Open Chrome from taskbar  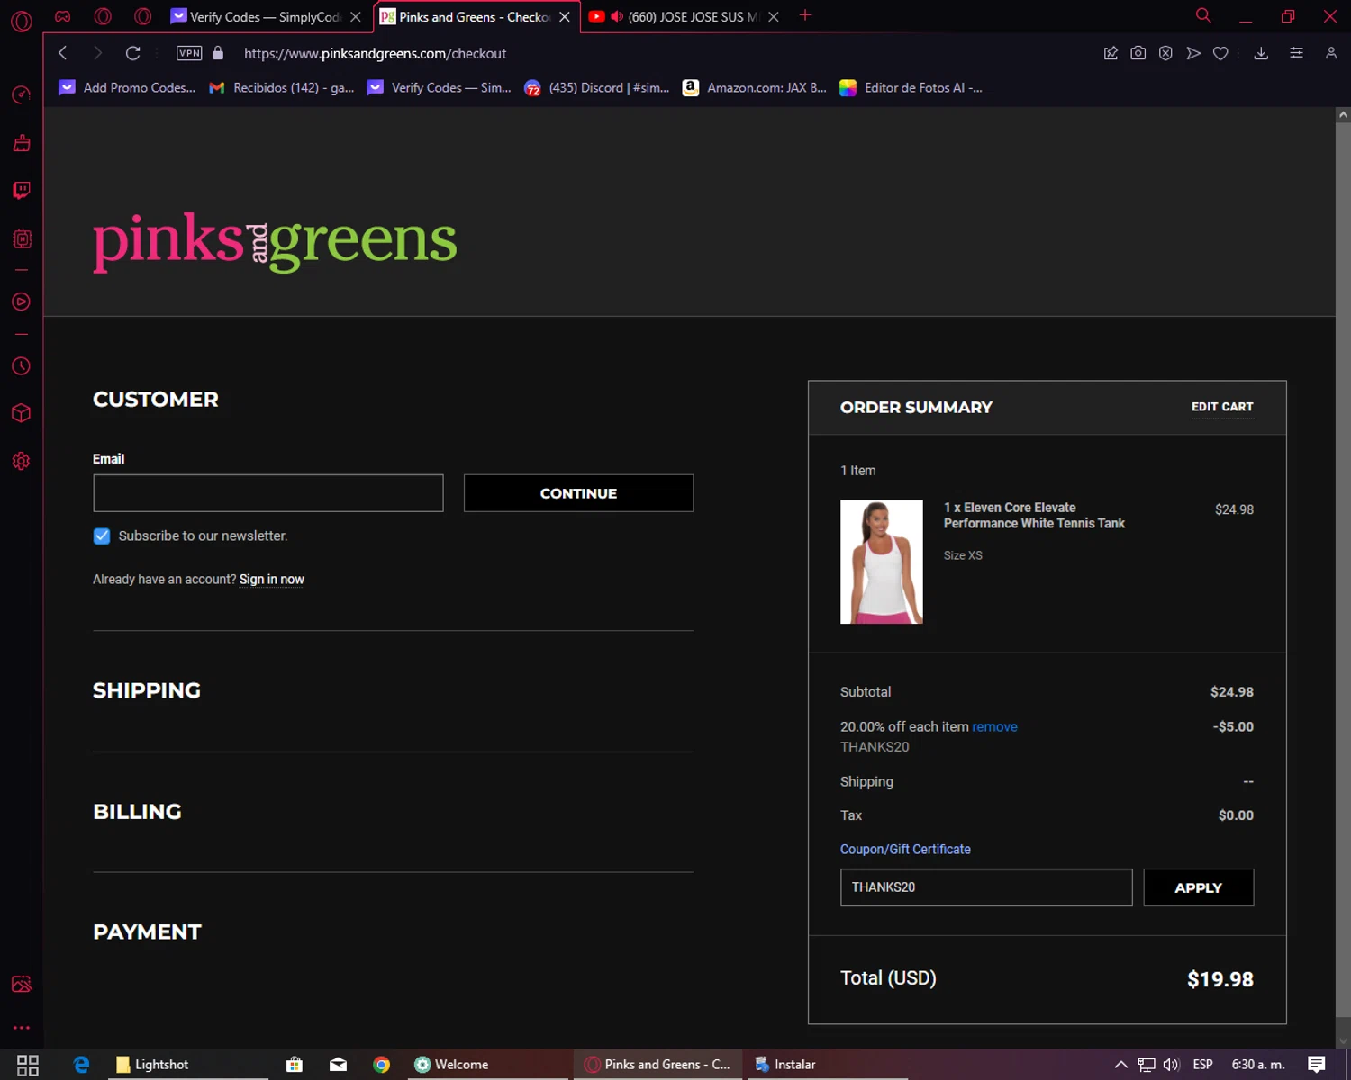point(382,1065)
